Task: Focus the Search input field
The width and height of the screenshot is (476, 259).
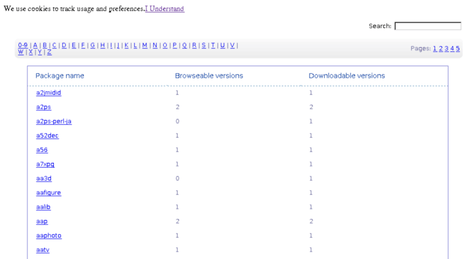Action: pyautogui.click(x=428, y=26)
